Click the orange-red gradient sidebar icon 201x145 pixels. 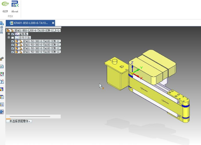(2, 89)
